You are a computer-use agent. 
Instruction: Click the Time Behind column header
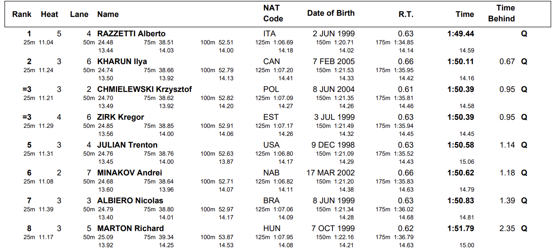(x=502, y=13)
